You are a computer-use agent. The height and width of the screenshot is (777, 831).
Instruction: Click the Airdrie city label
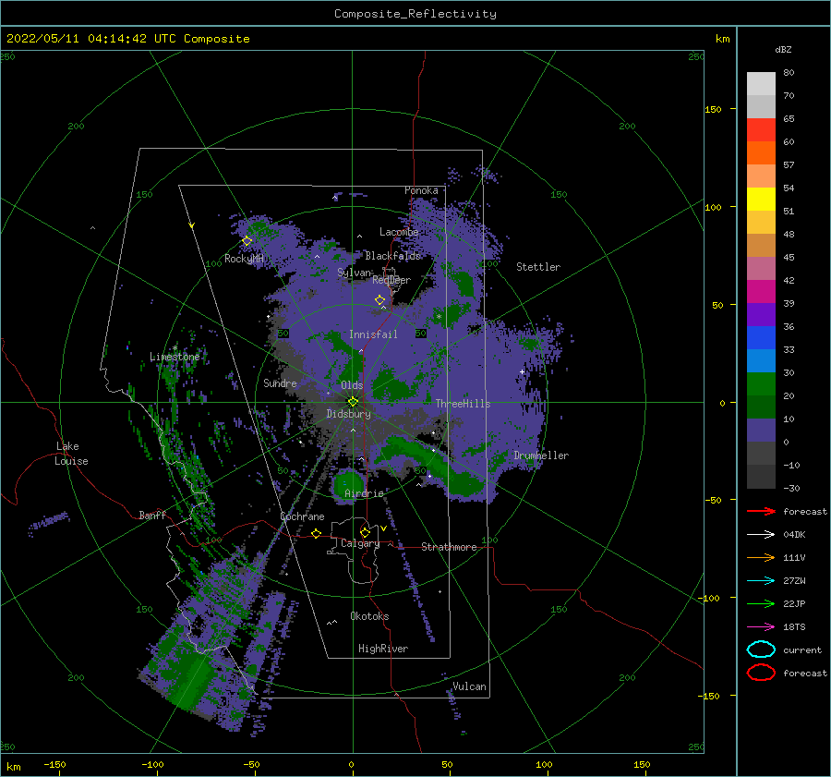[364, 493]
